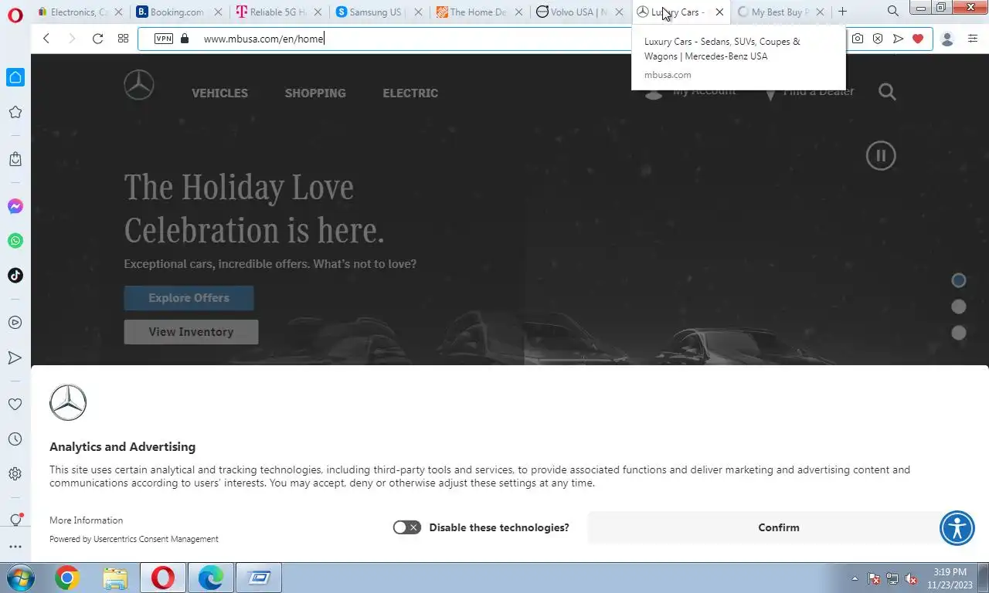This screenshot has height=593, width=989.
Task: Open WhatsApp in the sidebar
Action: (15, 241)
